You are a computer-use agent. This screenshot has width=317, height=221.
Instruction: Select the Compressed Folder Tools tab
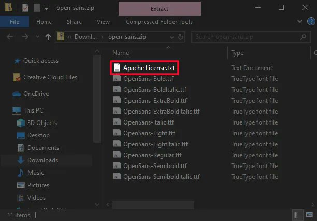coord(160,22)
